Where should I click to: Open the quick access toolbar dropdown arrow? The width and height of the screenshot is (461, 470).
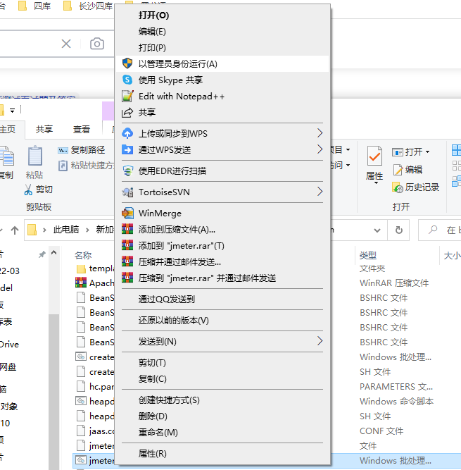12,111
